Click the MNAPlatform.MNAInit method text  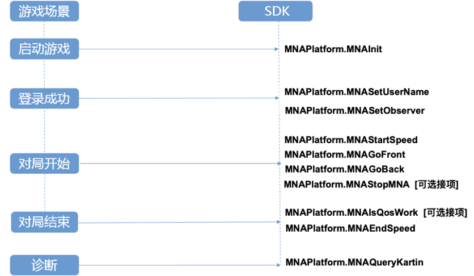pos(333,49)
